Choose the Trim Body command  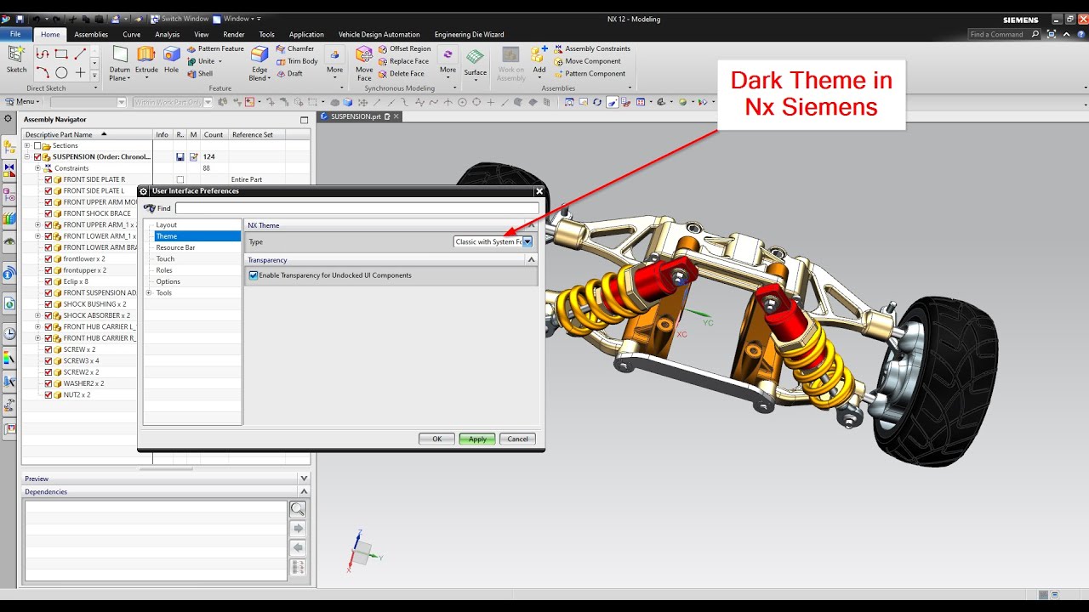(x=297, y=61)
